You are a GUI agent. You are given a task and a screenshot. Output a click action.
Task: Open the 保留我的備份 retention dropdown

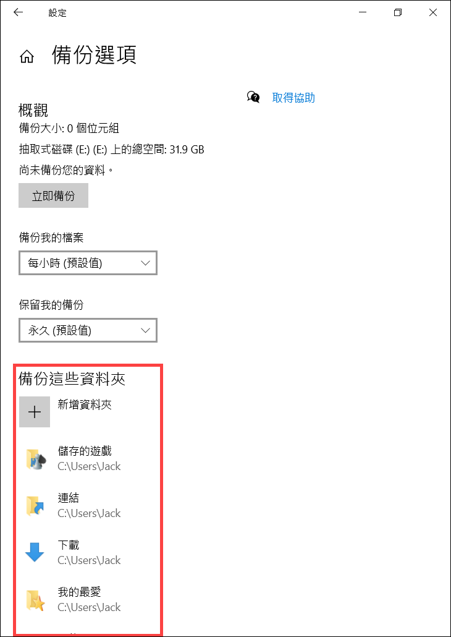(x=88, y=330)
